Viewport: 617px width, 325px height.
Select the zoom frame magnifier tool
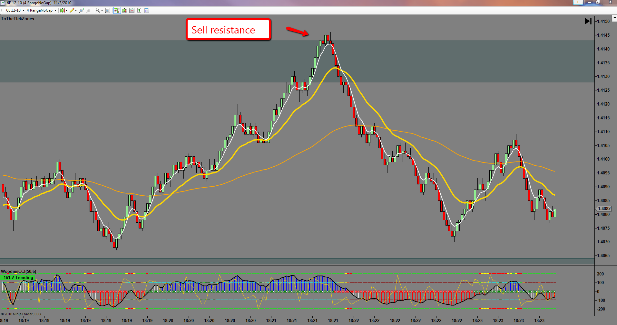(x=108, y=10)
